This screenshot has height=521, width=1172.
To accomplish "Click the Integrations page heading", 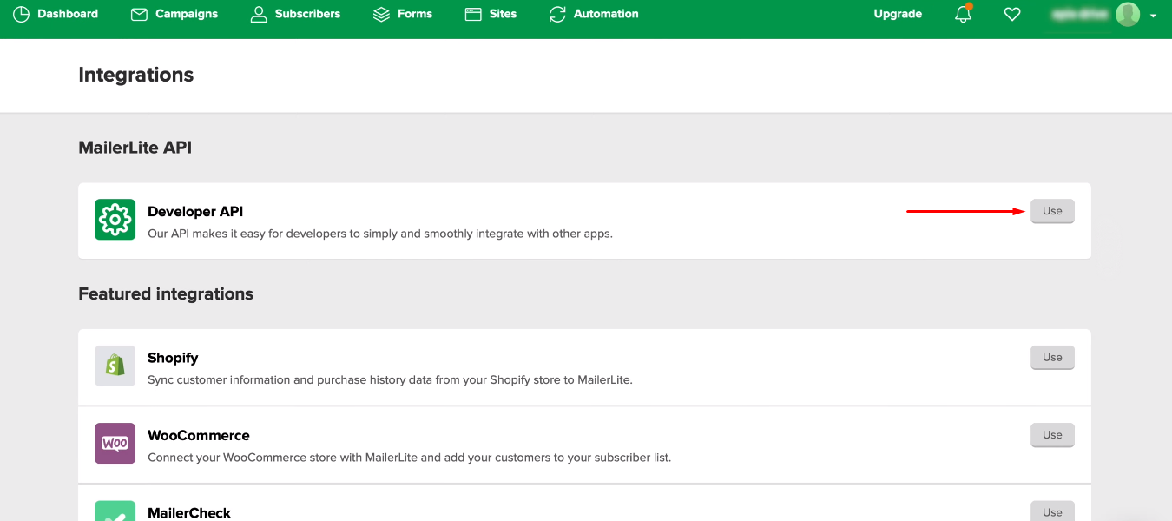I will pyautogui.click(x=136, y=75).
